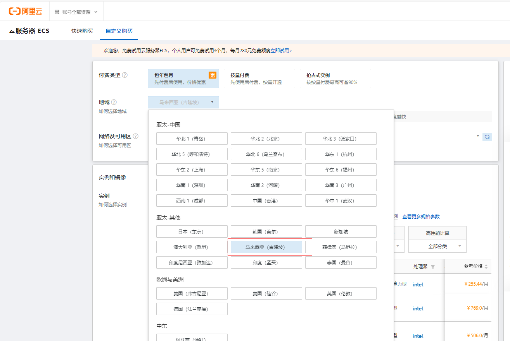Choose region 华南 2（河源）
This screenshot has height=341, width=510.
click(x=266, y=185)
